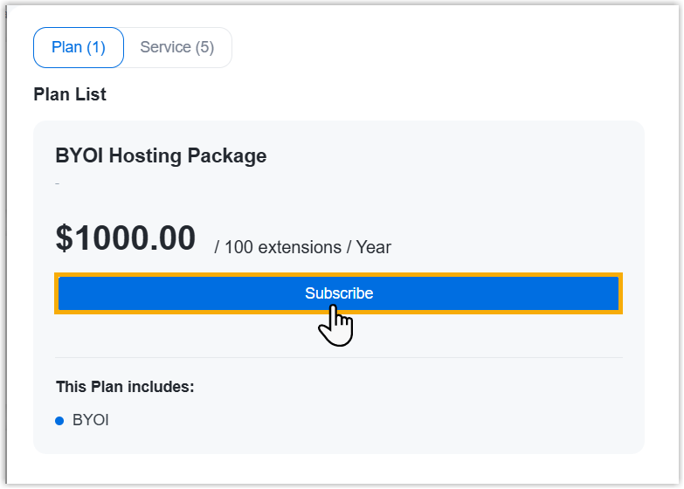Click the "Year" billing period text
684x489 pixels.
374,247
